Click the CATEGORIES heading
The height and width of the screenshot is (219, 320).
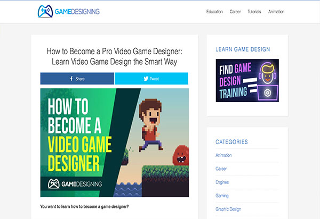click(x=231, y=142)
